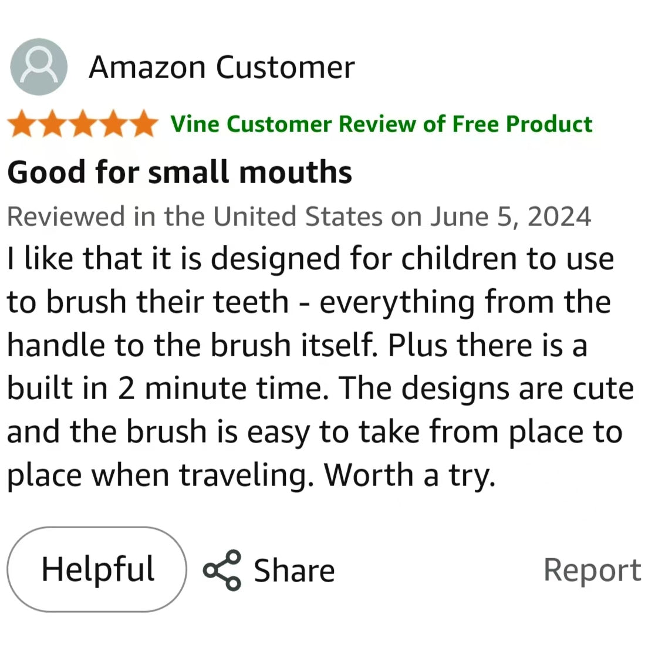The width and height of the screenshot is (655, 655).
Task: Open Vine Customer Review of Free Product
Action: (x=381, y=124)
